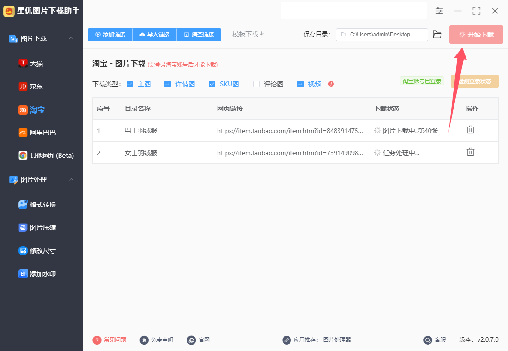Click the 图片压缩 icon
508x351 pixels.
coord(23,228)
